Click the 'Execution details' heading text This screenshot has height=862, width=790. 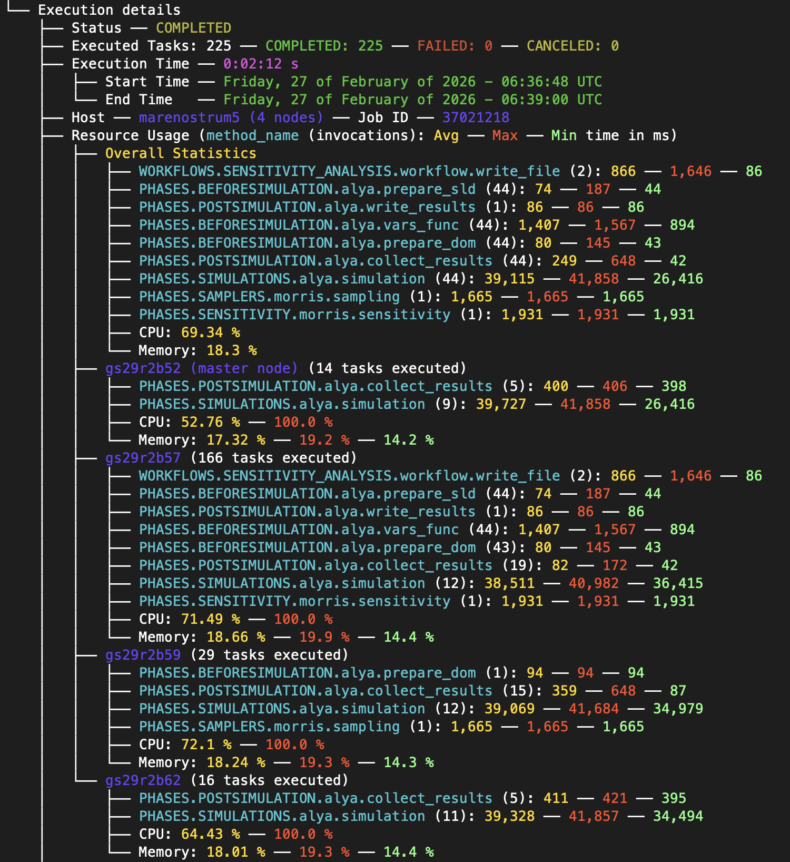tap(109, 10)
